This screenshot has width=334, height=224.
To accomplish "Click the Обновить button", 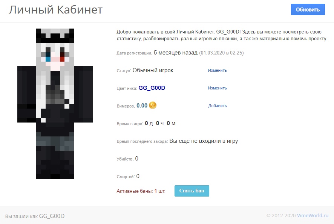I will (x=308, y=9).
